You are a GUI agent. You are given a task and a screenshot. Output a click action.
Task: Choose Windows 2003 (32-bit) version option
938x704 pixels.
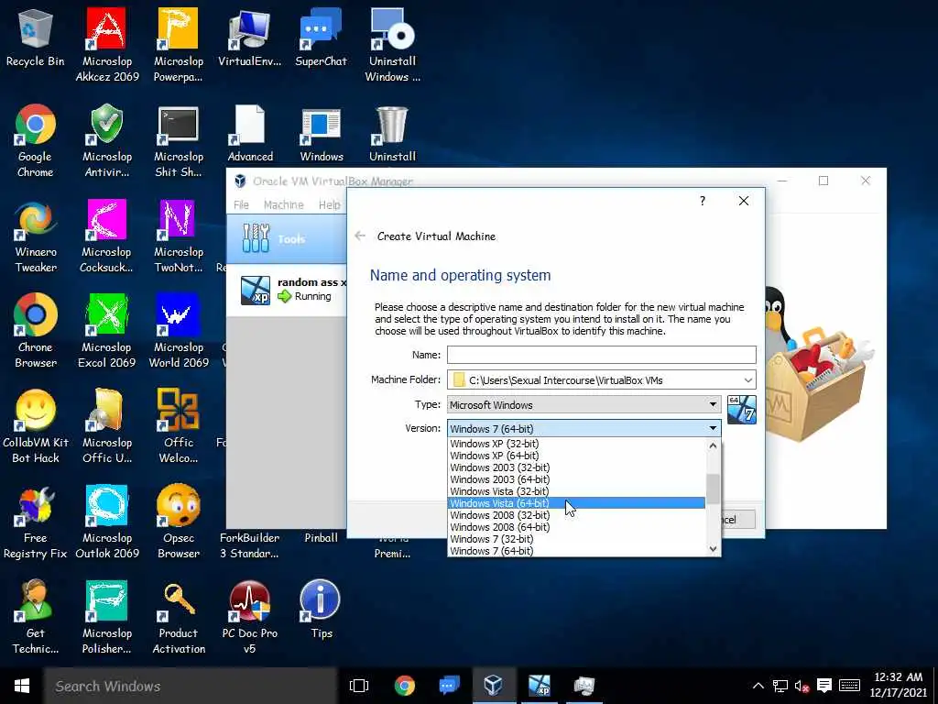point(577,467)
